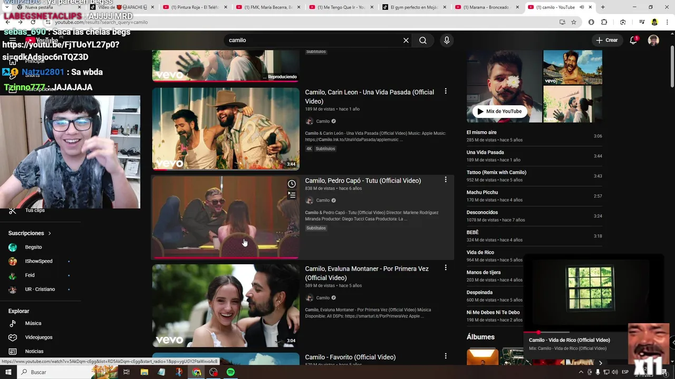Click the Crear button

tap(607, 41)
